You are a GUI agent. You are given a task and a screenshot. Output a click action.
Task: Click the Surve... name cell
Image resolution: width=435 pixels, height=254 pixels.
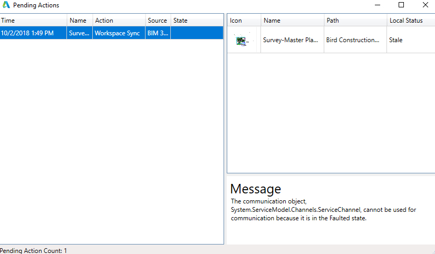point(80,33)
